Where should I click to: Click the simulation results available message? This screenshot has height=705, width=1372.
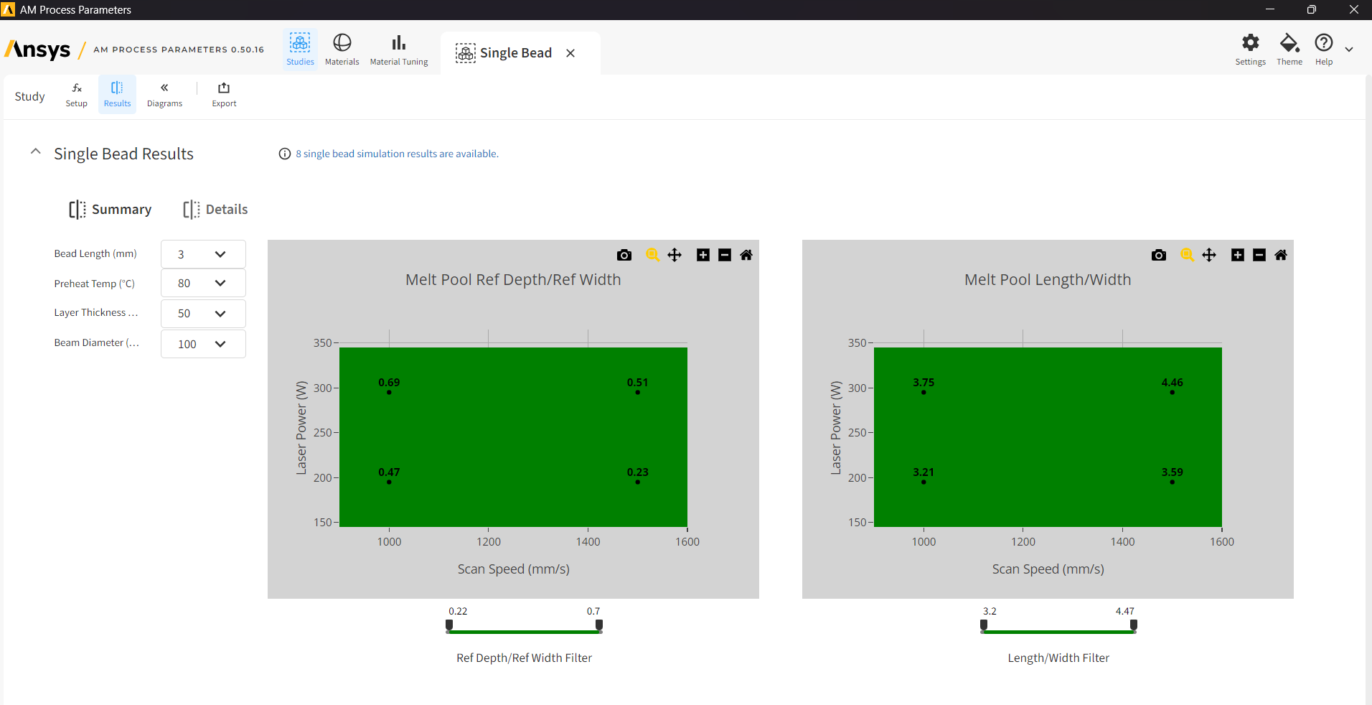coord(397,154)
